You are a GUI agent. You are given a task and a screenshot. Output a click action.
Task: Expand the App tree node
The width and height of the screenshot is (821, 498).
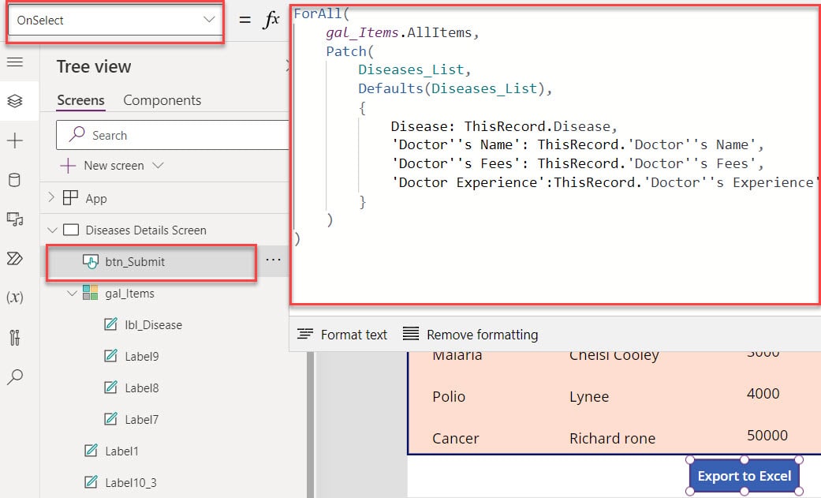point(51,197)
